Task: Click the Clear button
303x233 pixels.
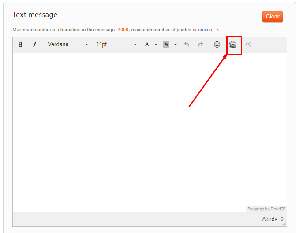Action: click(x=273, y=17)
